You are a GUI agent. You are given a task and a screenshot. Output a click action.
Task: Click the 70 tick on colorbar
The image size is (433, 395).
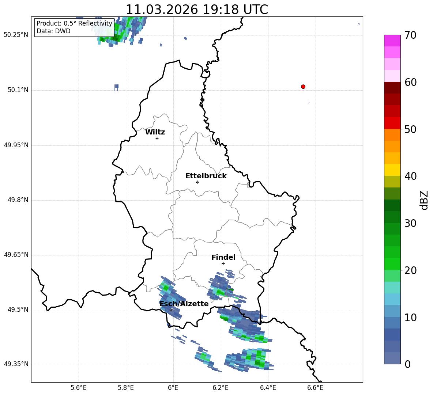point(410,35)
